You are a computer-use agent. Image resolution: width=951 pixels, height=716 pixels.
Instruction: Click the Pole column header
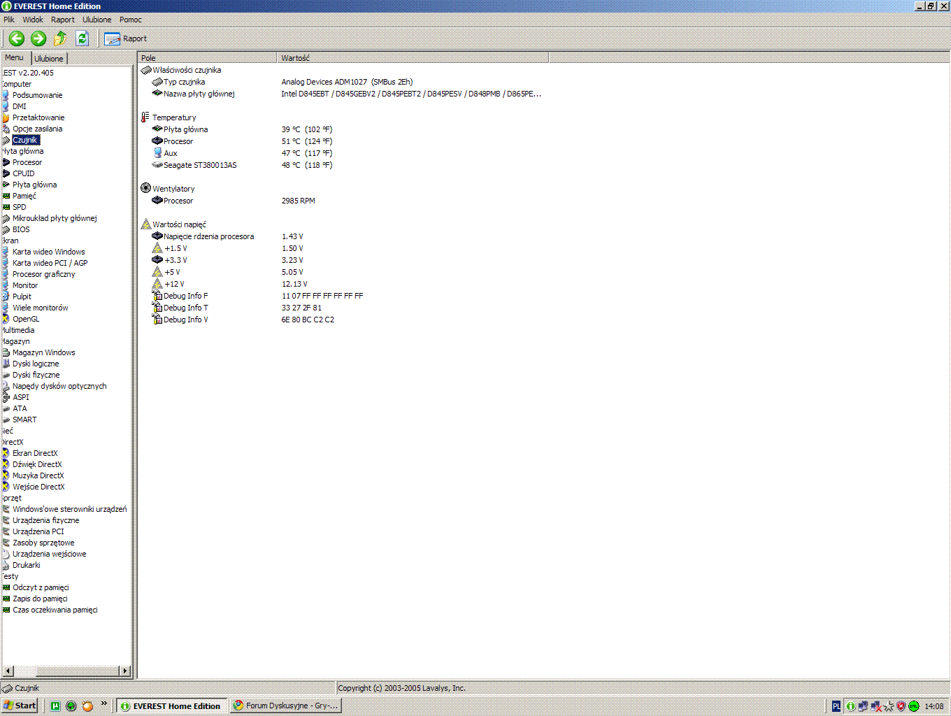(208, 58)
